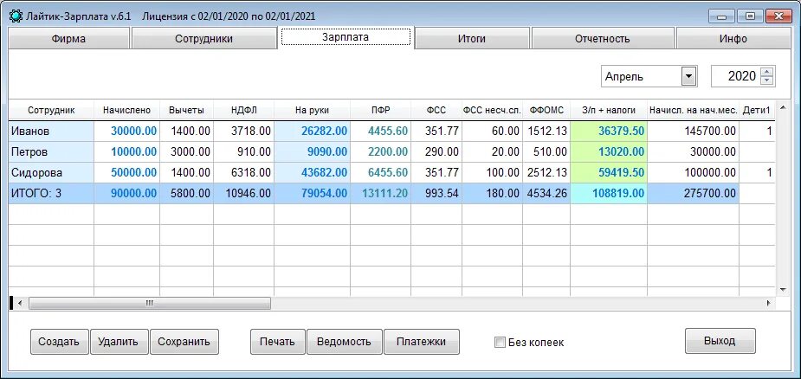This screenshot has width=801, height=379.
Task: Click Петров's ФСС value 290.00
Action: (x=436, y=152)
